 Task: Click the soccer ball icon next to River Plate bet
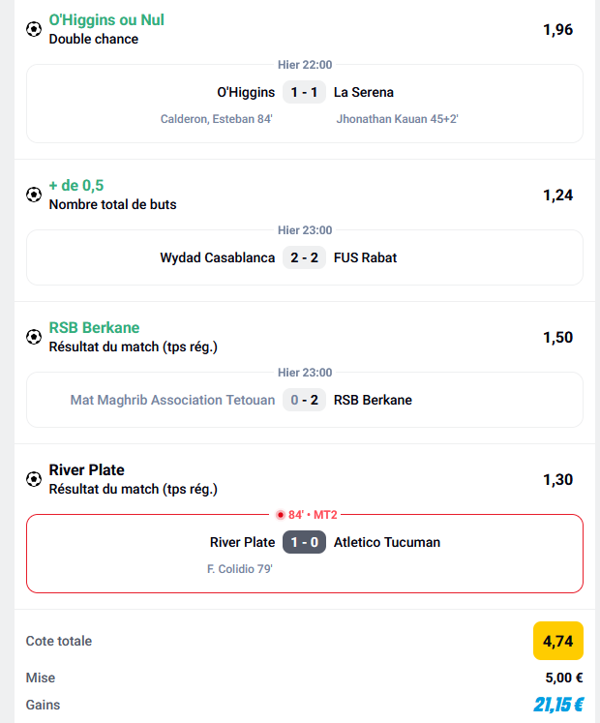click(34, 479)
